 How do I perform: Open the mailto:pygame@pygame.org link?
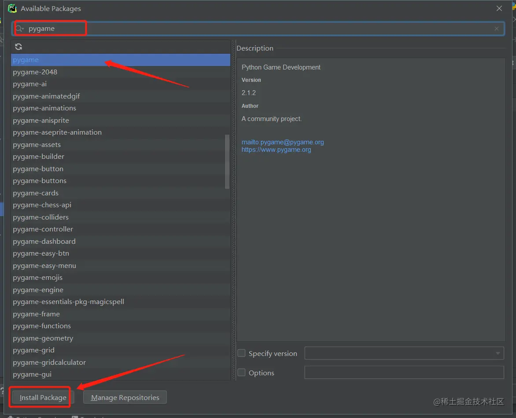point(283,142)
